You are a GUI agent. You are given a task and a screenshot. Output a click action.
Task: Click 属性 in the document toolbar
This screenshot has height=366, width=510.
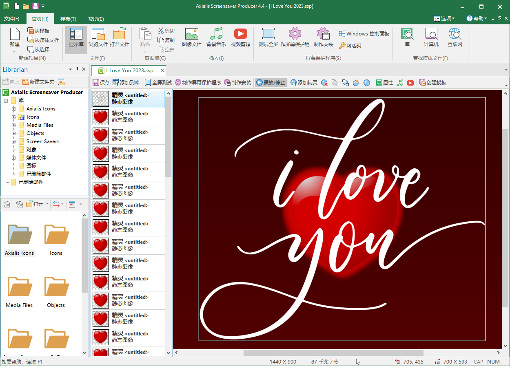click(384, 82)
